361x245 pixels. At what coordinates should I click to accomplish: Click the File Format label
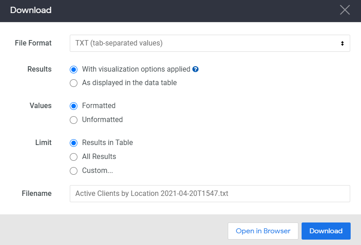33,43
